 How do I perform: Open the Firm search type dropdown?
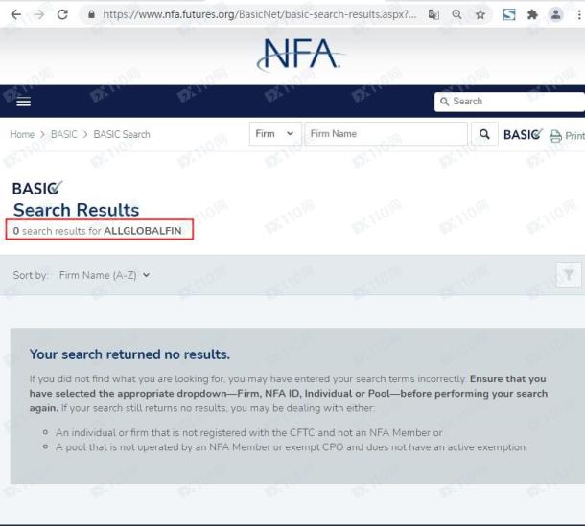275,134
